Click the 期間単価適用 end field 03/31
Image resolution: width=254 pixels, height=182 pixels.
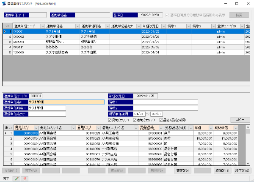(157, 114)
